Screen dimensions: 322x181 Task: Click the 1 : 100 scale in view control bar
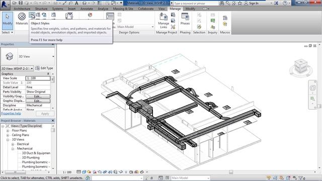(67, 172)
